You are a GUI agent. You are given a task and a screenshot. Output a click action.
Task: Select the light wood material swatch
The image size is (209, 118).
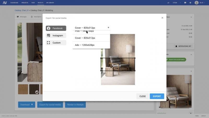(23, 89)
